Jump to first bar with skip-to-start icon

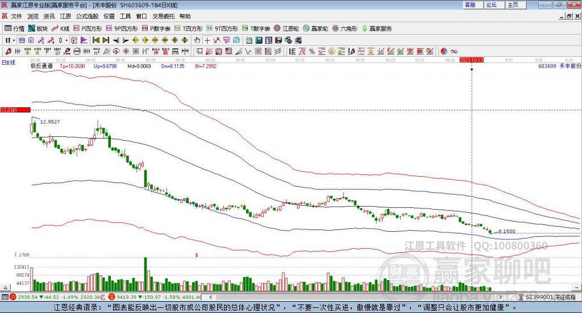click(95, 40)
